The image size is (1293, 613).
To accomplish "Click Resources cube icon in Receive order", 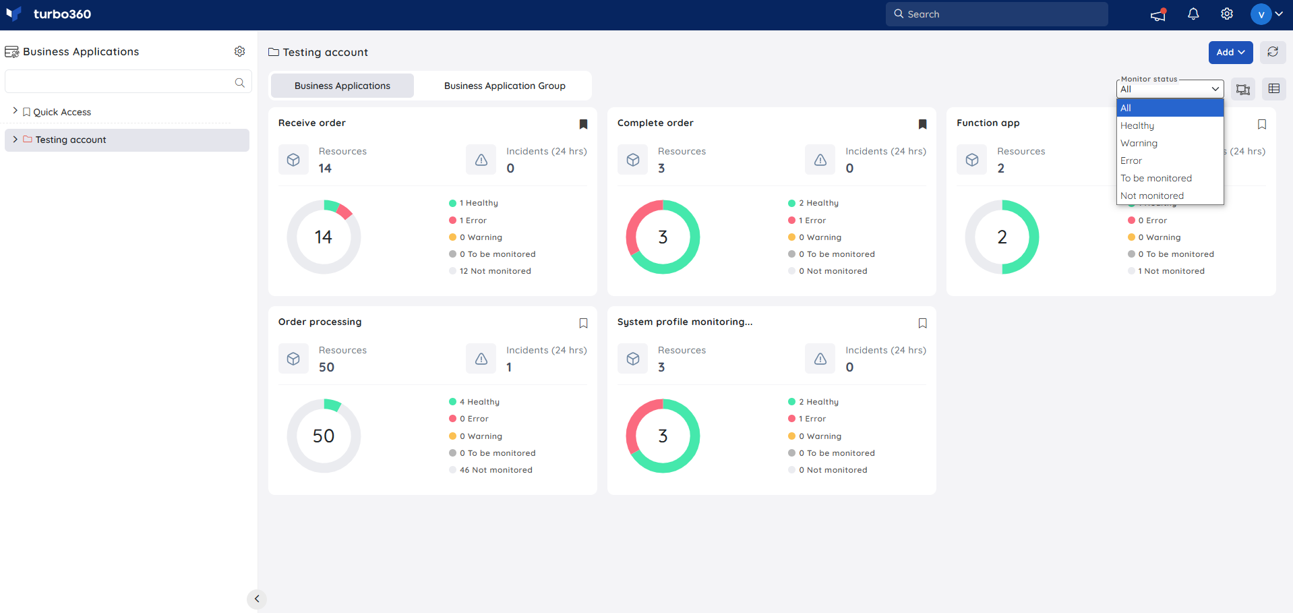I will coord(293,160).
